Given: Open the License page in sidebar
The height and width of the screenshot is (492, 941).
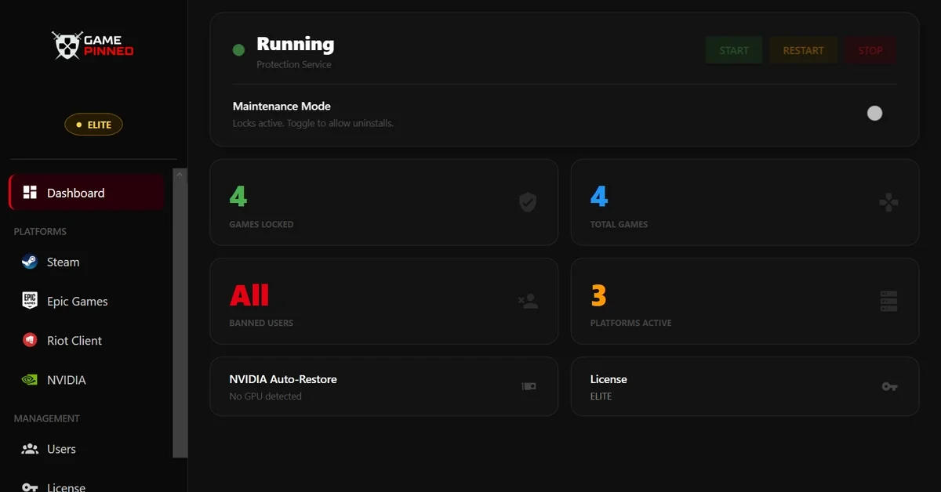Looking at the screenshot, I should point(66,487).
